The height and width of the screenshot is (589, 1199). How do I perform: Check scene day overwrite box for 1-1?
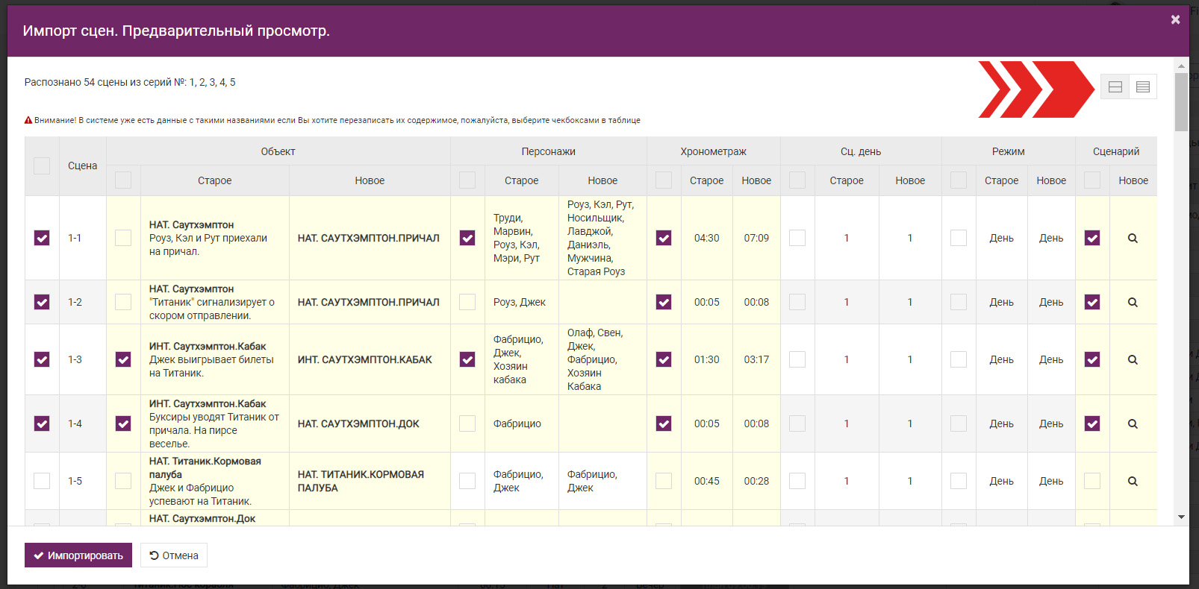(797, 238)
